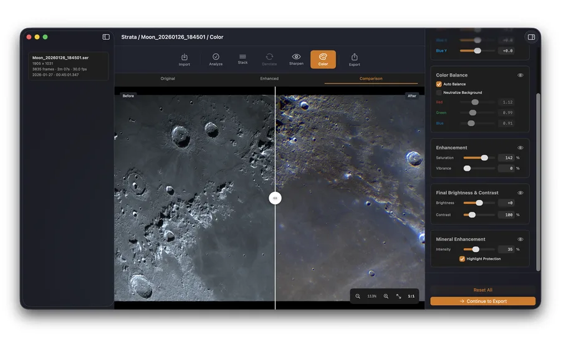
Task: Set zoom to 1:1
Action: tap(411, 296)
